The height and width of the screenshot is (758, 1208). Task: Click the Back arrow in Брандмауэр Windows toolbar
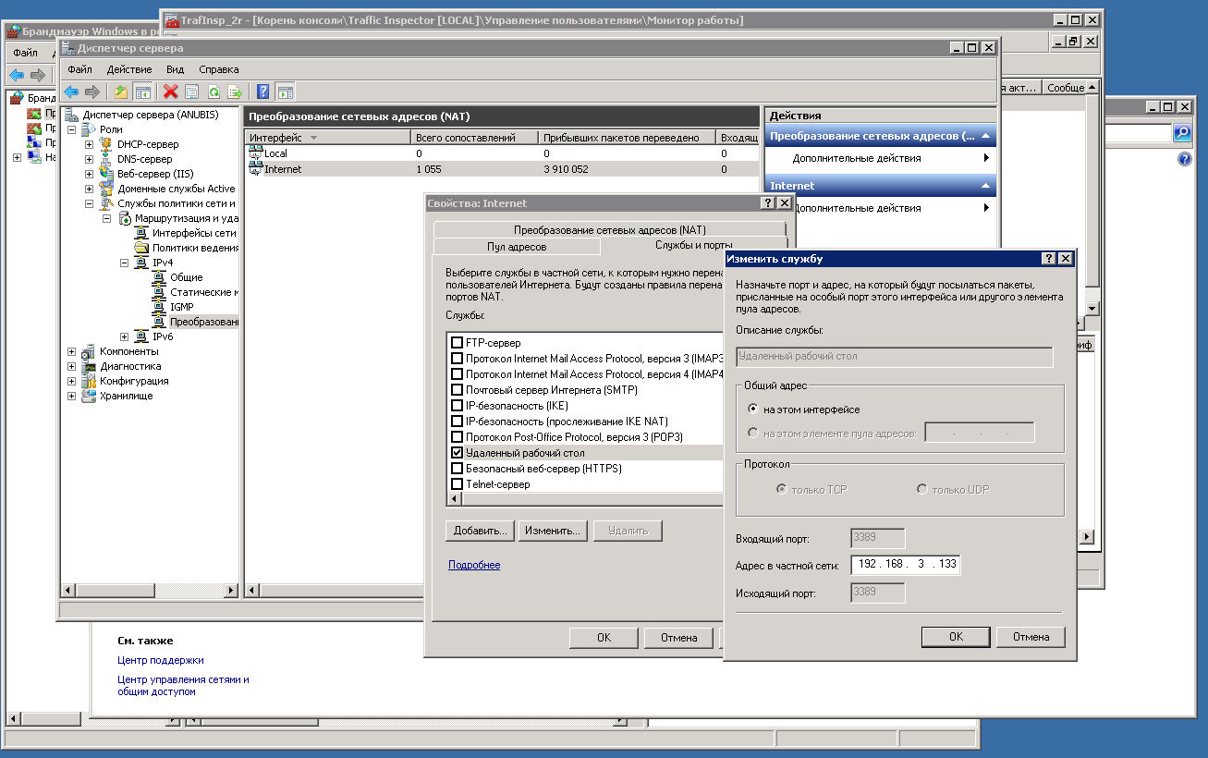[x=17, y=75]
